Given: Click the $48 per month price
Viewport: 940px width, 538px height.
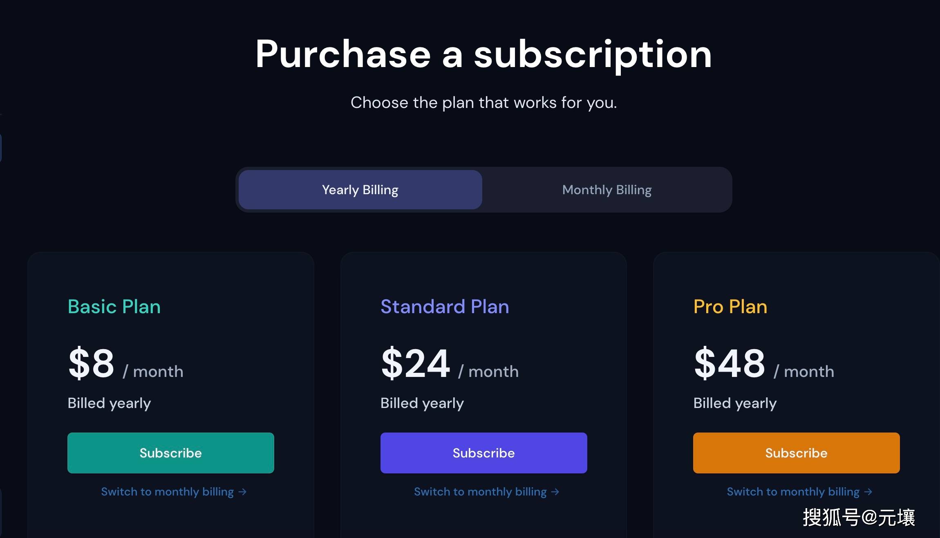Looking at the screenshot, I should 730,363.
